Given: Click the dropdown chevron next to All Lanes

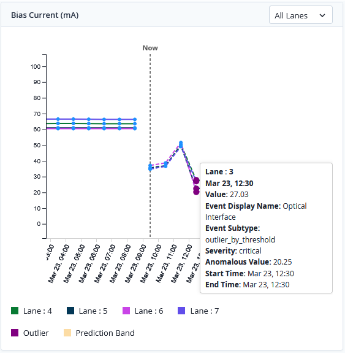Looking at the screenshot, I should (x=322, y=15).
